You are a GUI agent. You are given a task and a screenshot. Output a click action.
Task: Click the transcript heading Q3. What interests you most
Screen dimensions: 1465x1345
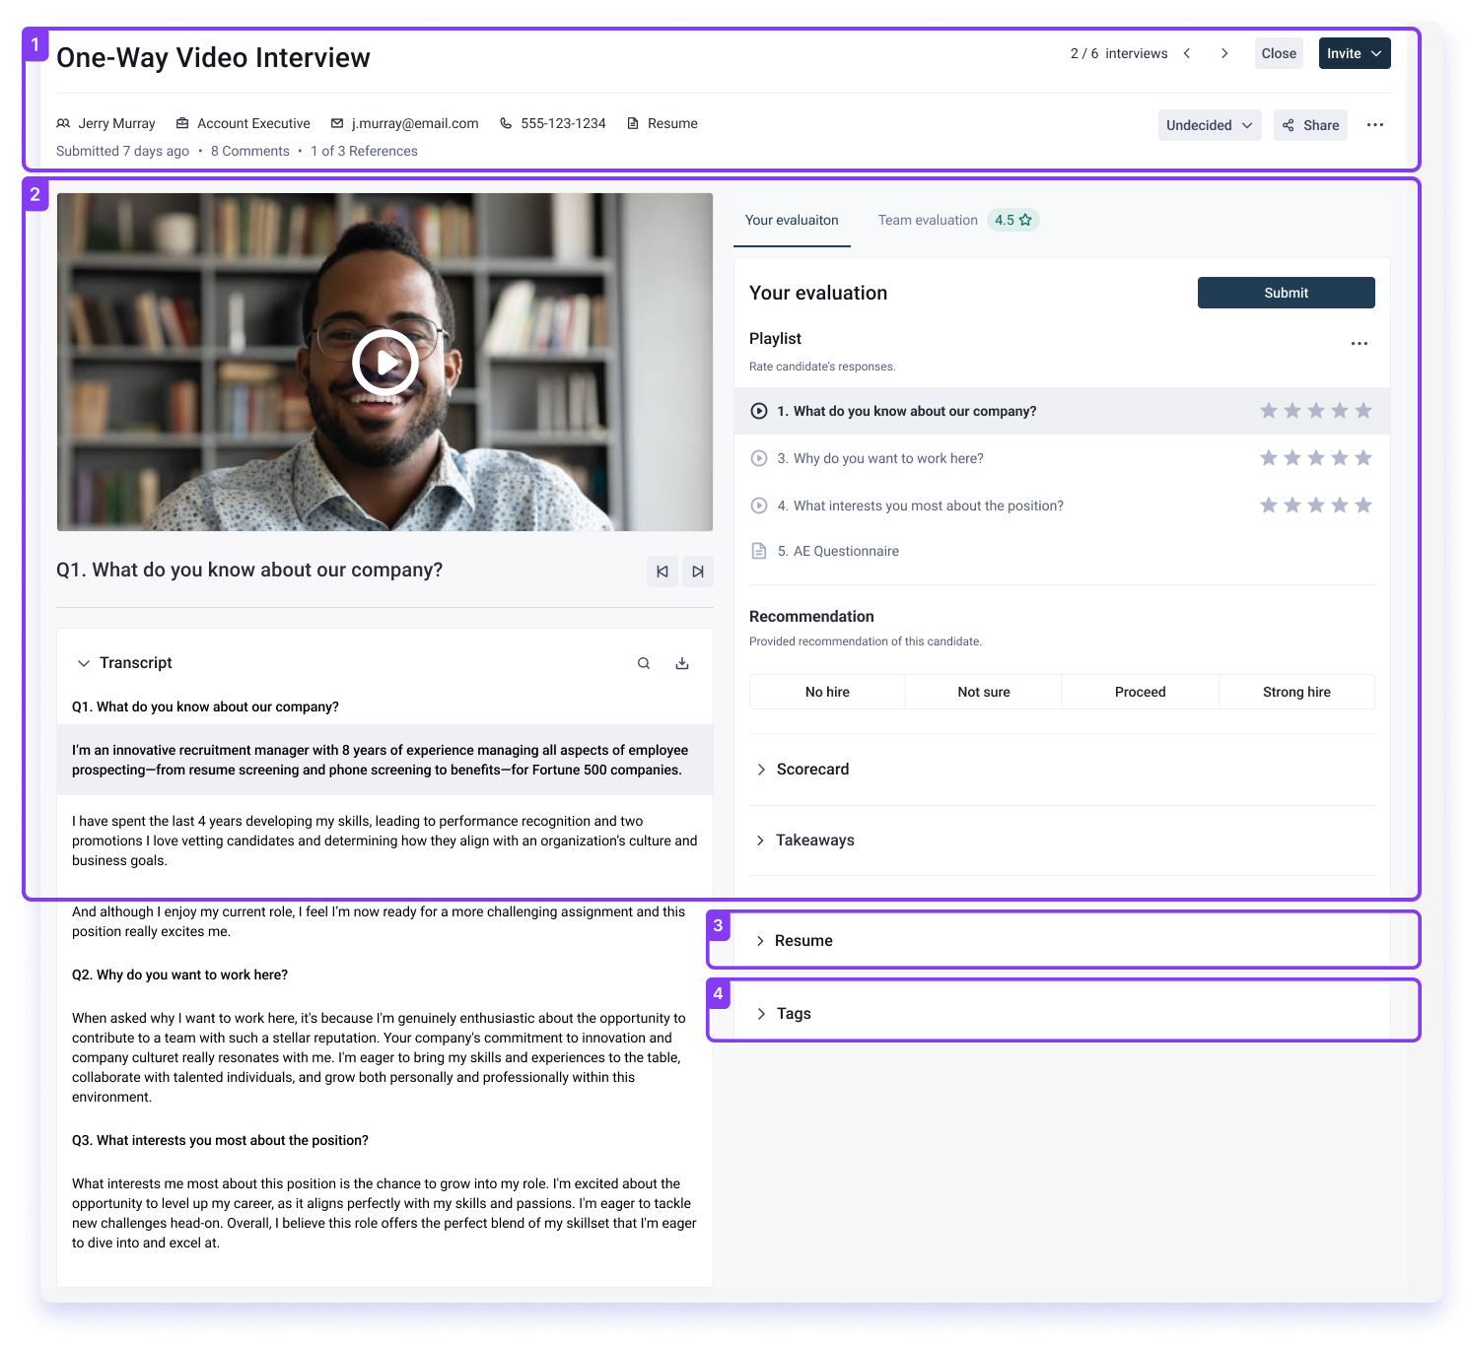click(x=220, y=1140)
